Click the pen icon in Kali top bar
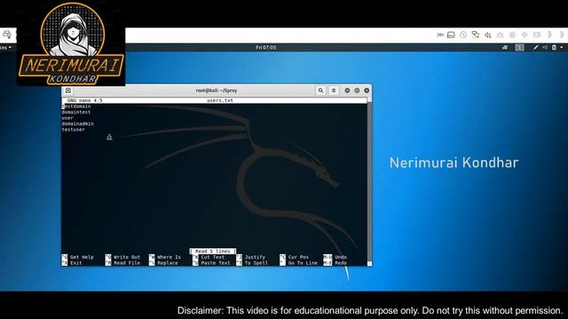Viewport: 568px width, 319px height. point(536,47)
